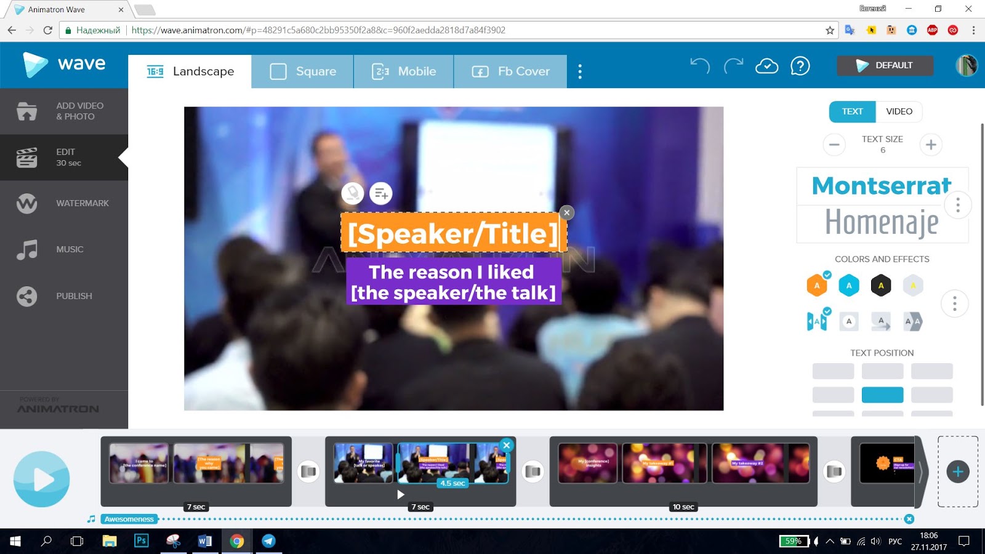Play the selected second scene
The width and height of the screenshot is (985, 554).
click(401, 494)
